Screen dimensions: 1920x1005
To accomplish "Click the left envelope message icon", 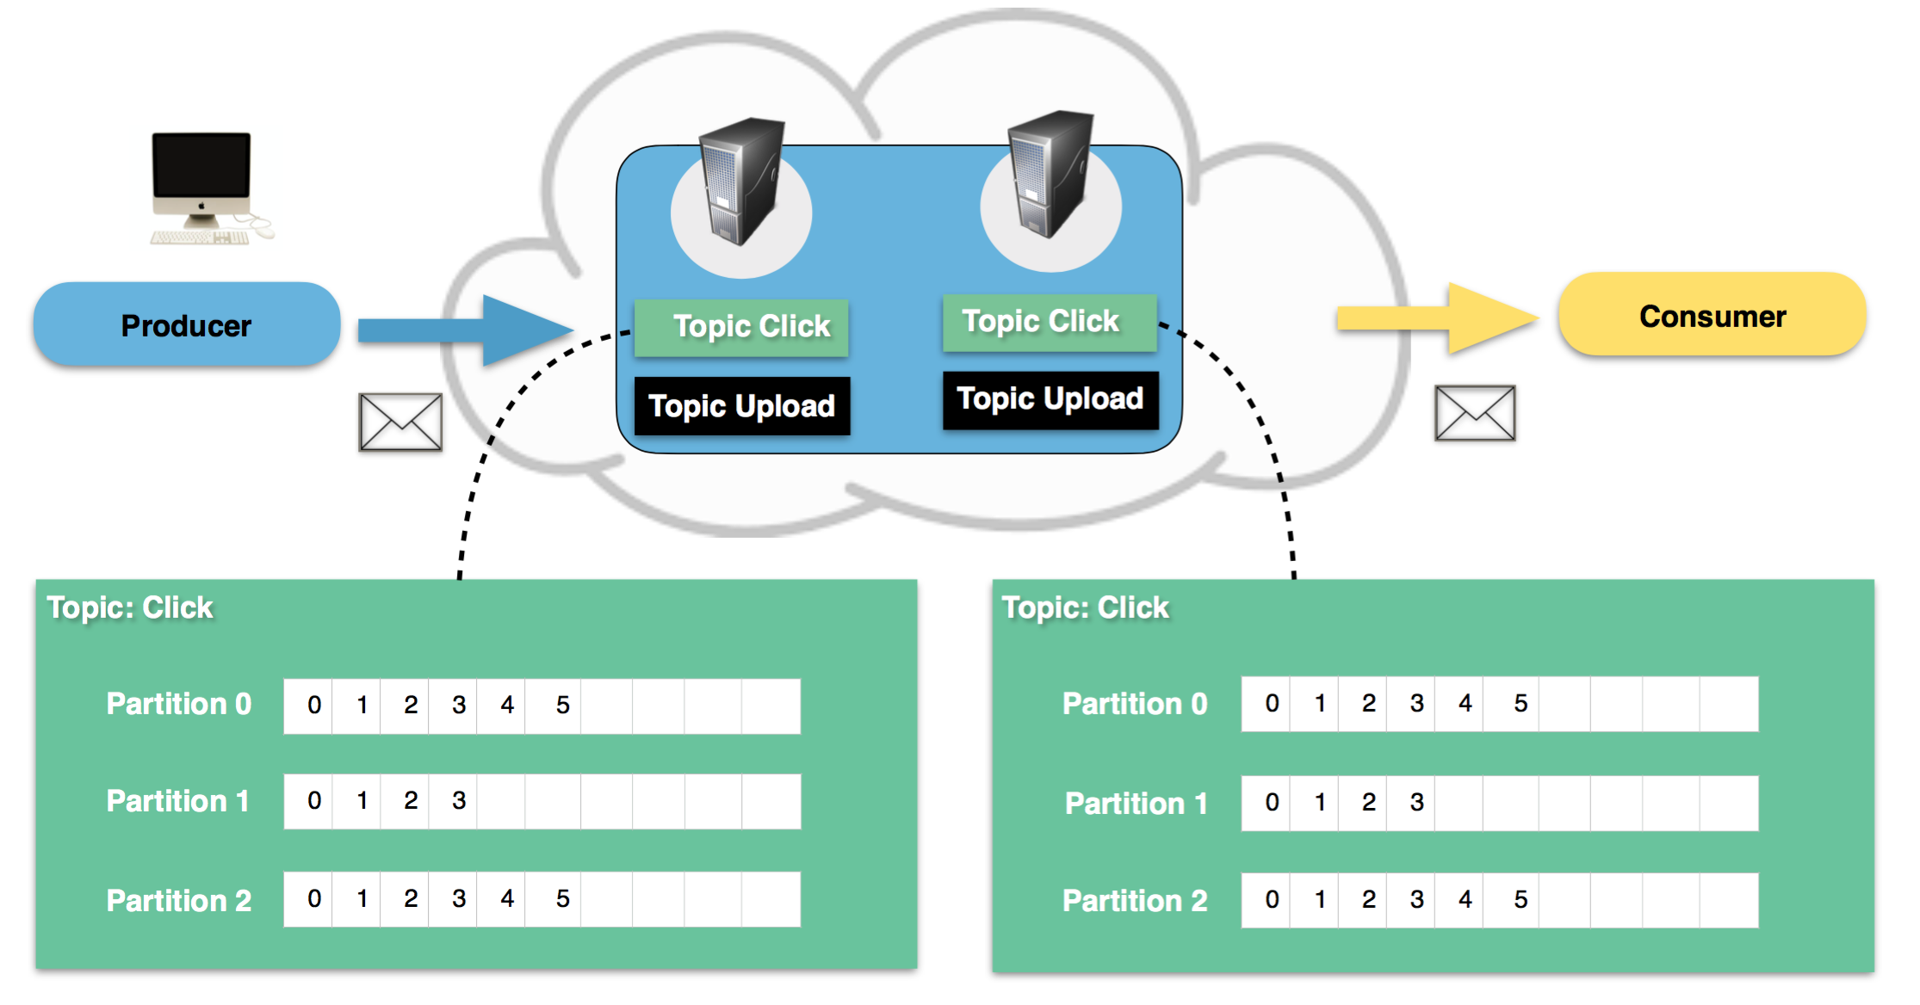I will point(400,422).
